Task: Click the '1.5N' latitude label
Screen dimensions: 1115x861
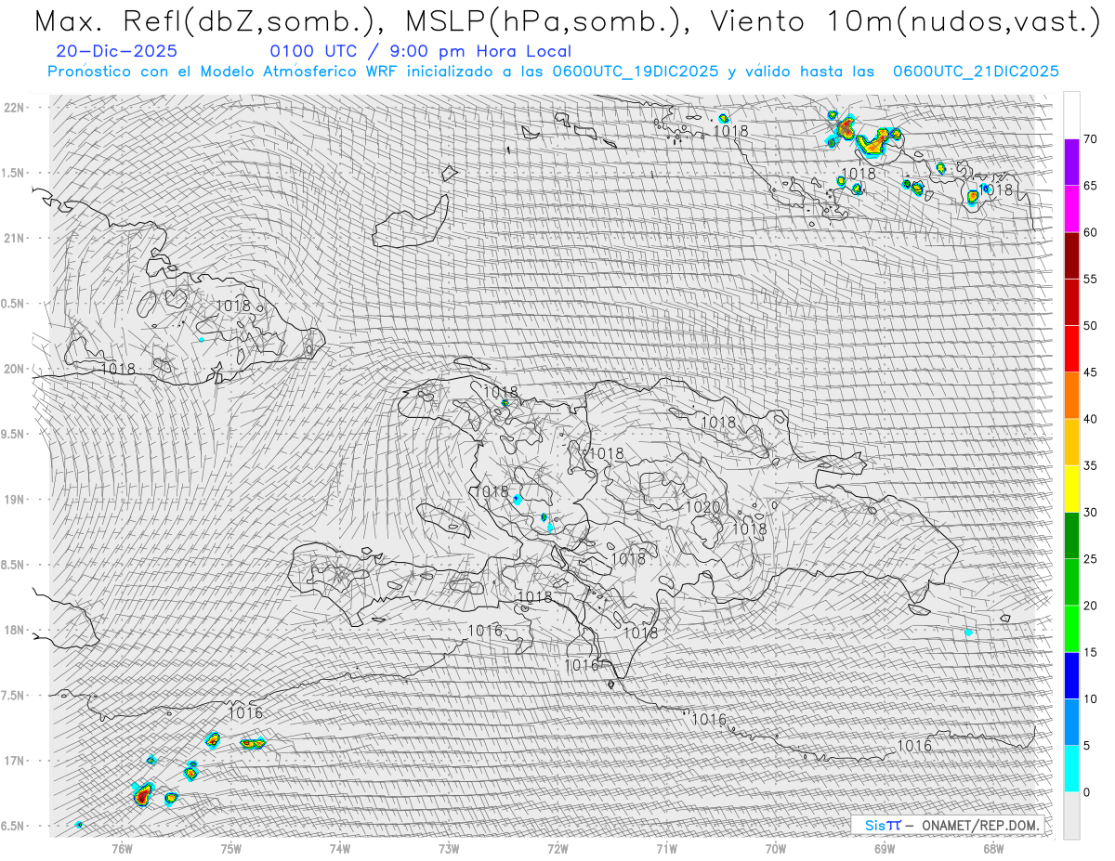Action: click(x=13, y=173)
